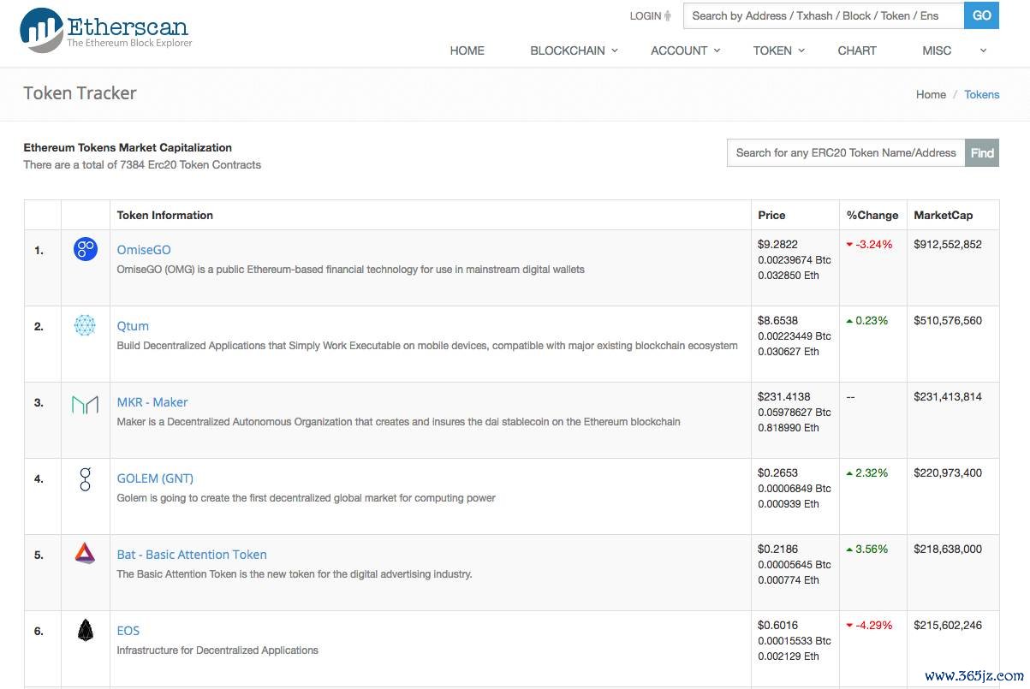Click the MarketCap column header
The width and height of the screenshot is (1030, 689).
click(x=944, y=215)
